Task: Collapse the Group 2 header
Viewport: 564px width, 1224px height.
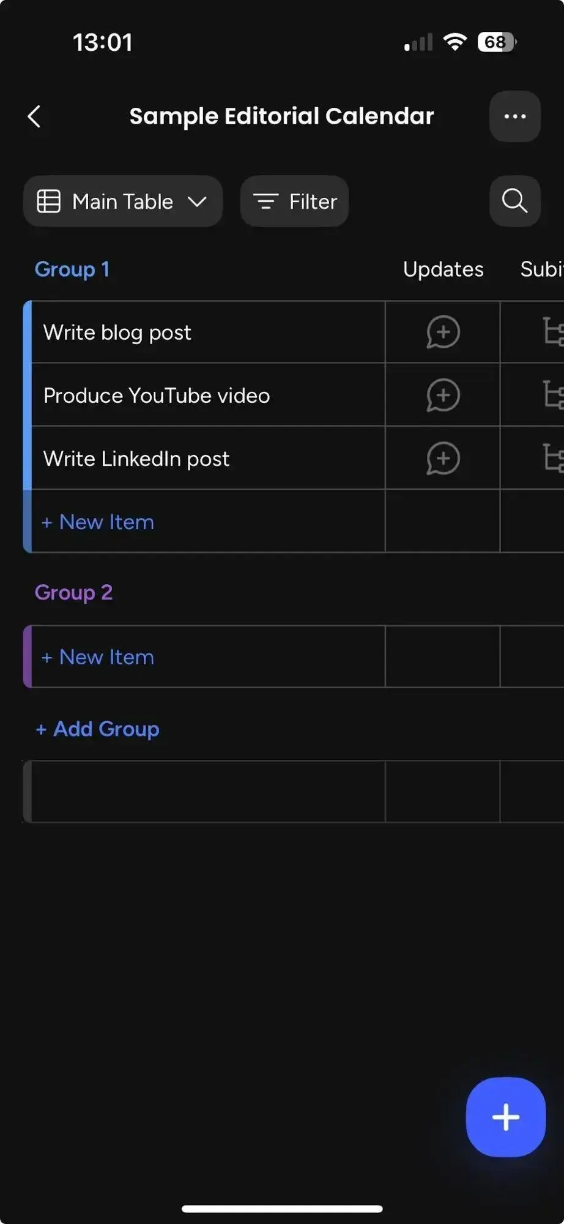Action: (x=73, y=593)
